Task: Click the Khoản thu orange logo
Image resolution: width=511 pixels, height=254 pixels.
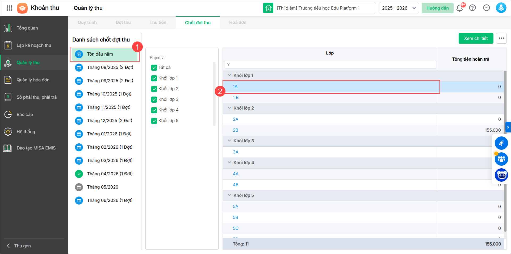Action: pos(22,8)
